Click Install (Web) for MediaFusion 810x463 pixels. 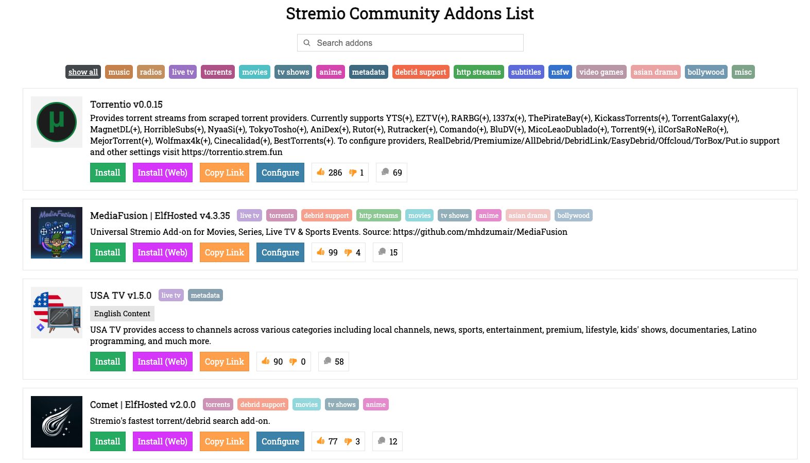tap(163, 252)
